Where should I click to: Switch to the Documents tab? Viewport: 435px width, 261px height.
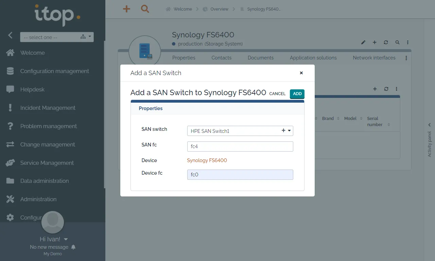click(261, 58)
